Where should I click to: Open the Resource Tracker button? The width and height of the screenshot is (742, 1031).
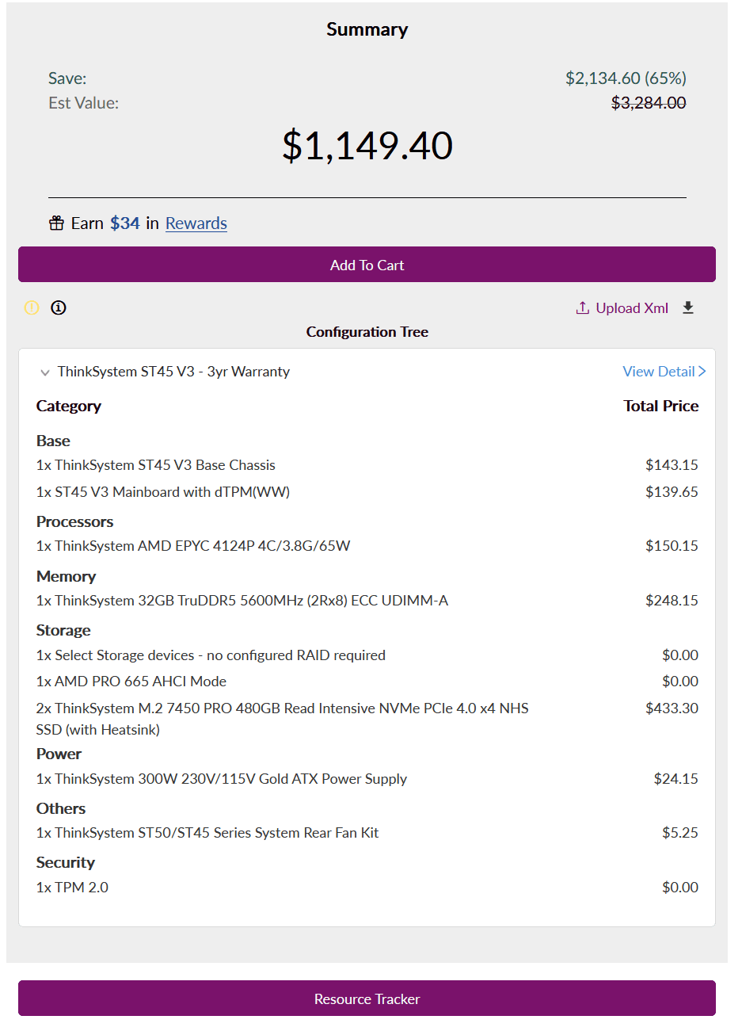pos(367,999)
